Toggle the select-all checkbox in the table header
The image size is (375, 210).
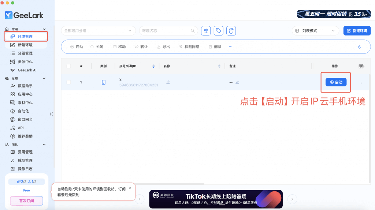(x=69, y=66)
